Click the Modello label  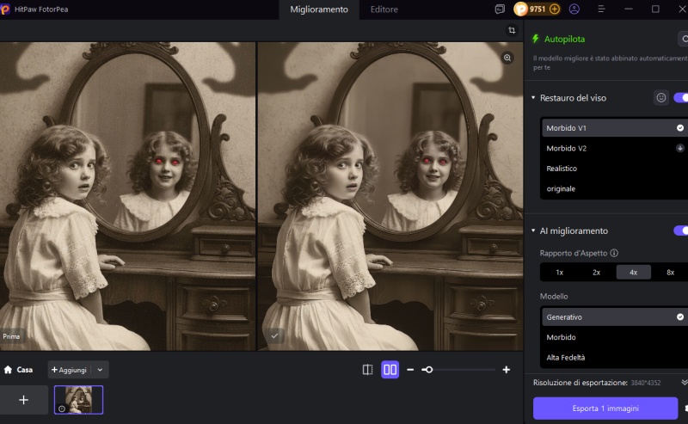pos(554,296)
